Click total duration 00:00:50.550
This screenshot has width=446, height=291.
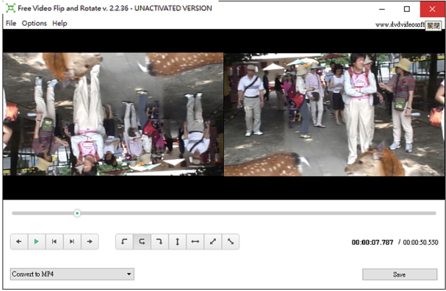[420, 243]
